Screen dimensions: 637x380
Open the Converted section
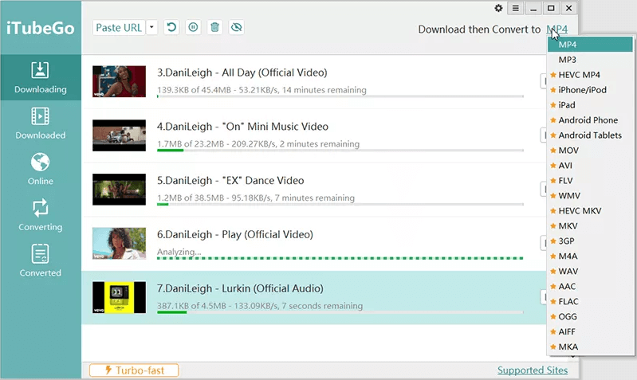tap(40, 261)
